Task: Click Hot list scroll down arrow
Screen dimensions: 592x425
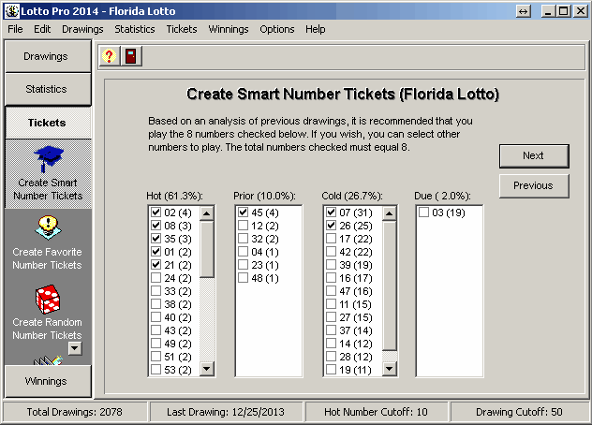Action: point(206,368)
